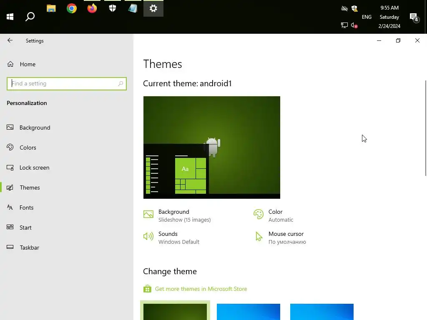
Task: Click the Lock screen icon in the sidebar
Action: (10, 167)
